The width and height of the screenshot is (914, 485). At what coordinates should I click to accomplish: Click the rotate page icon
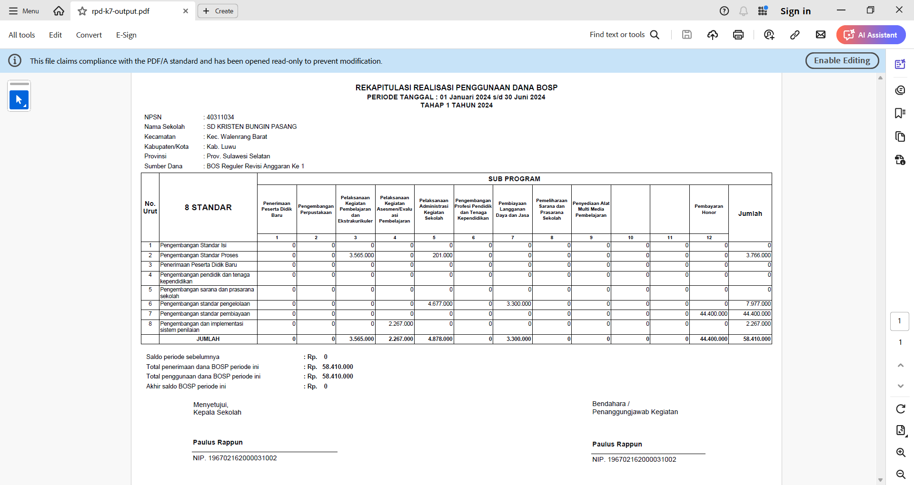[x=900, y=409]
